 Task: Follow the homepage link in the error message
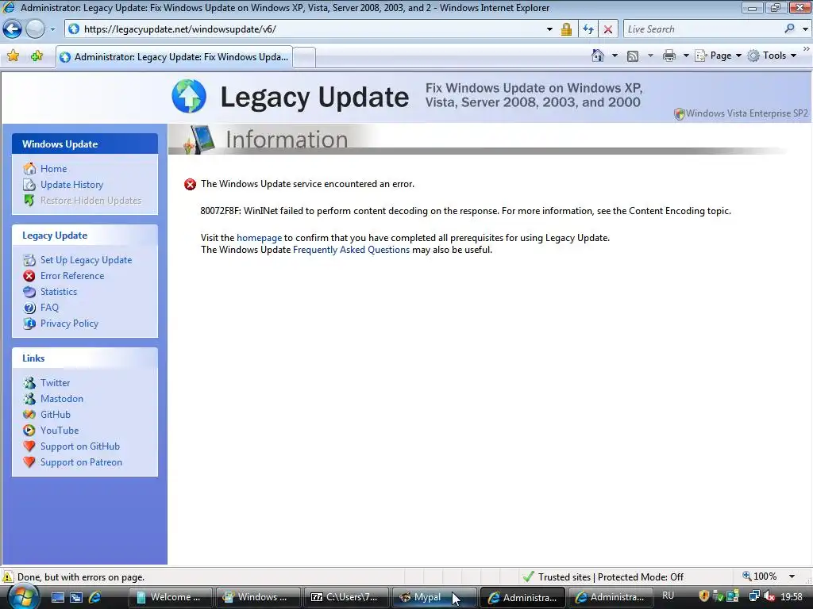tap(260, 238)
